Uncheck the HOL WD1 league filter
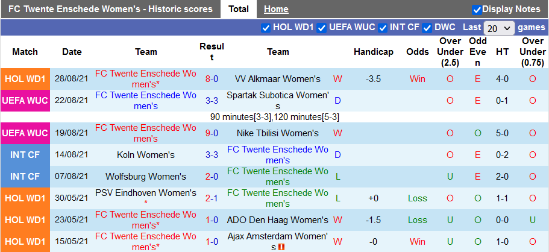Image resolution: width=549 pixels, height=252 pixels. (x=266, y=28)
